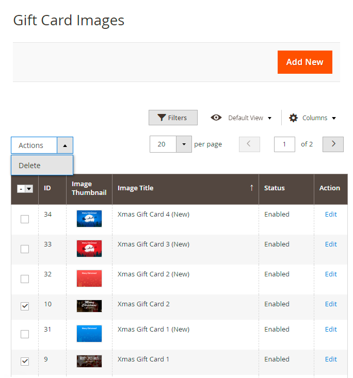The height and width of the screenshot is (378, 353).
Task: Click the Xmas Gift Card 3 (New) thumbnail
Action: [89, 249]
